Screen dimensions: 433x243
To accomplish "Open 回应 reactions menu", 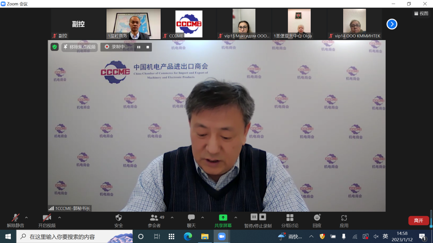I will [317, 221].
